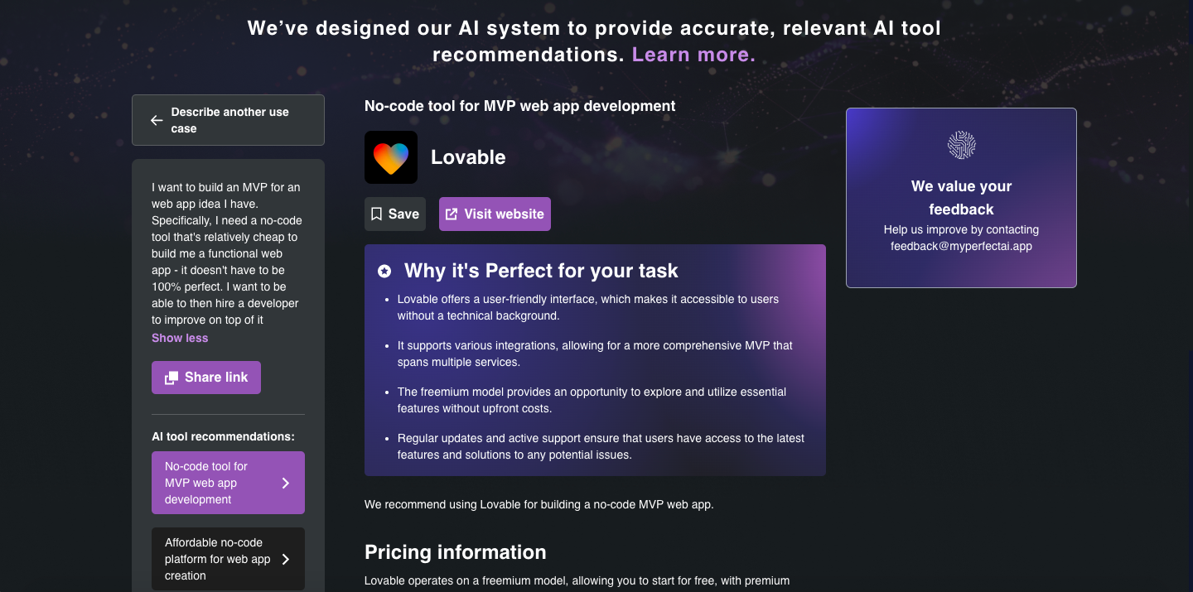Click the Why it's Perfect for your task heading
Image resolution: width=1193 pixels, height=592 pixels.
pos(541,271)
